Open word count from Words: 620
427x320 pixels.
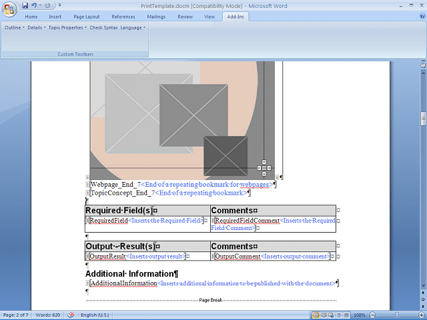pos(47,315)
